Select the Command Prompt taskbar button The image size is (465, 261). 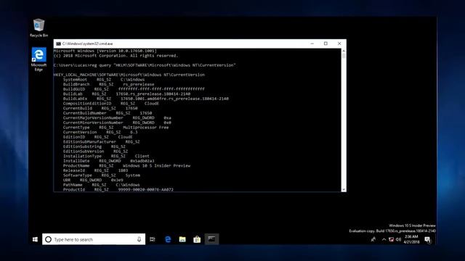pyautogui.click(x=211, y=239)
